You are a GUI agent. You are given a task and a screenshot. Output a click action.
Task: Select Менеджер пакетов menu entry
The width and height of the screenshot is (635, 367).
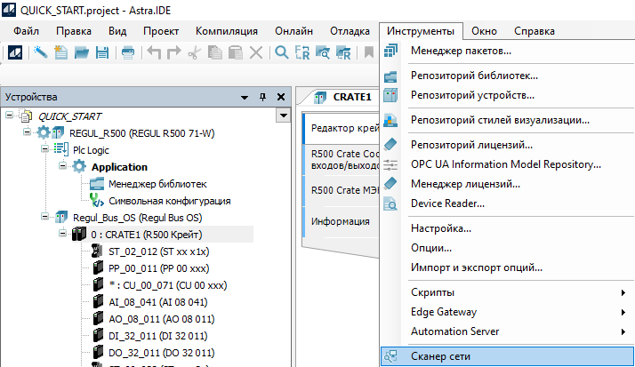click(461, 51)
